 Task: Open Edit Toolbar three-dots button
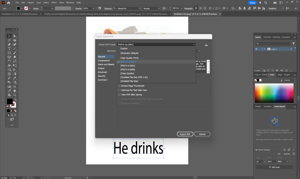[12, 125]
